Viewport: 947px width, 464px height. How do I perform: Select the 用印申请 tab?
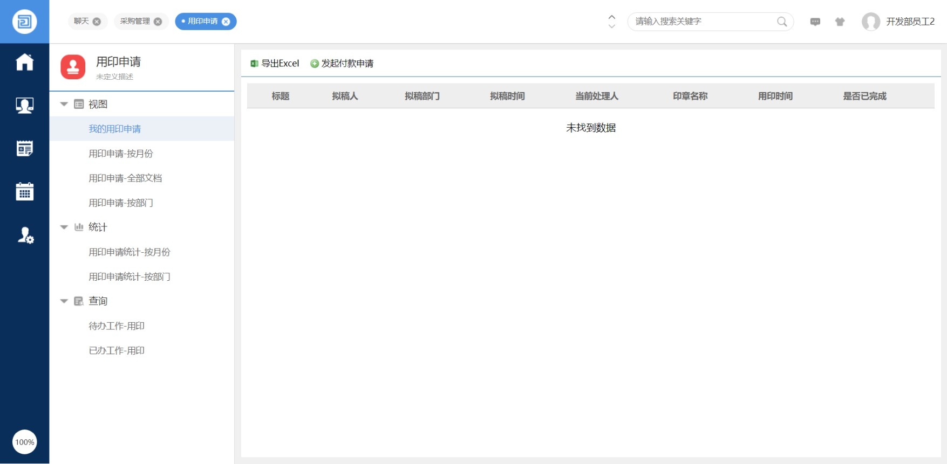tap(203, 21)
